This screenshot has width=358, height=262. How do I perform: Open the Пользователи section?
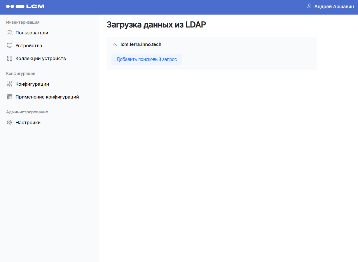32,33
